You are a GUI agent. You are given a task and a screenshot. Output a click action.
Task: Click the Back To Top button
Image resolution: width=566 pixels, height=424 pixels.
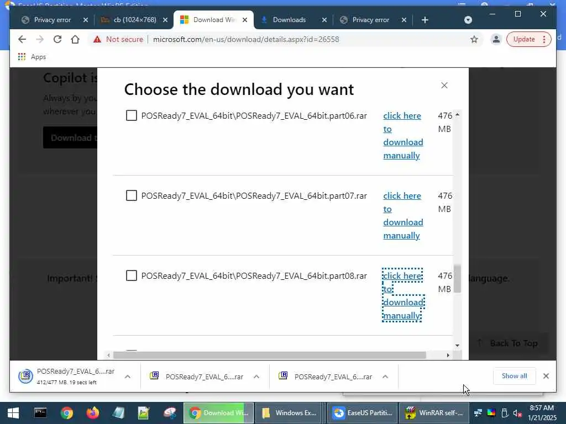[x=508, y=343]
